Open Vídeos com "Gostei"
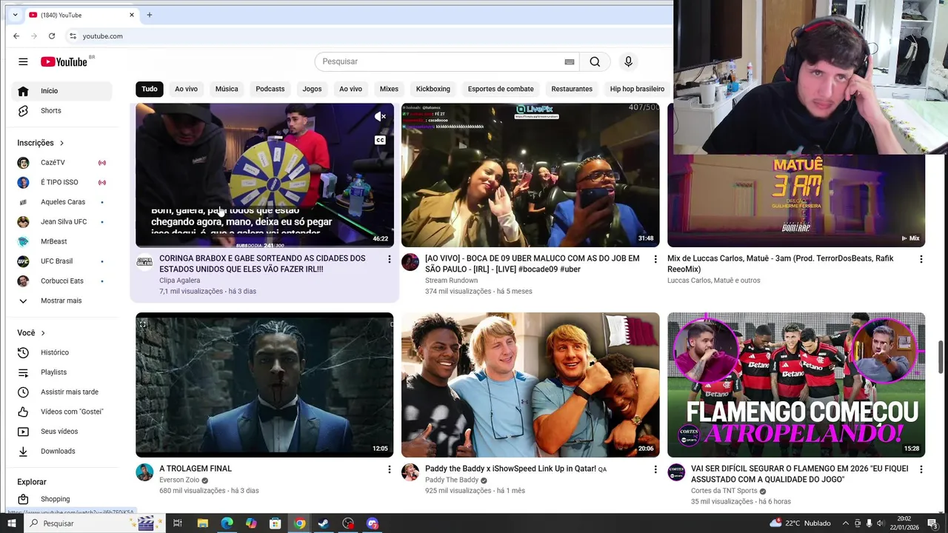The width and height of the screenshot is (948, 533). point(62,412)
